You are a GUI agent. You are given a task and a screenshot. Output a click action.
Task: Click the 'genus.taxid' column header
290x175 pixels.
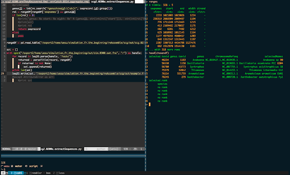(178, 57)
